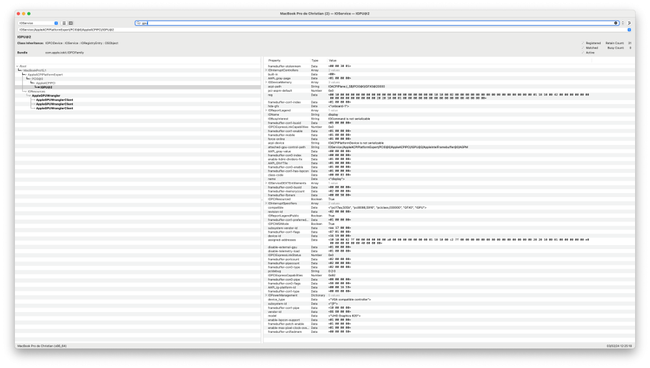650x368 pixels.
Task: Click the search magnifier icon in the filter field
Action: [x=139, y=23]
